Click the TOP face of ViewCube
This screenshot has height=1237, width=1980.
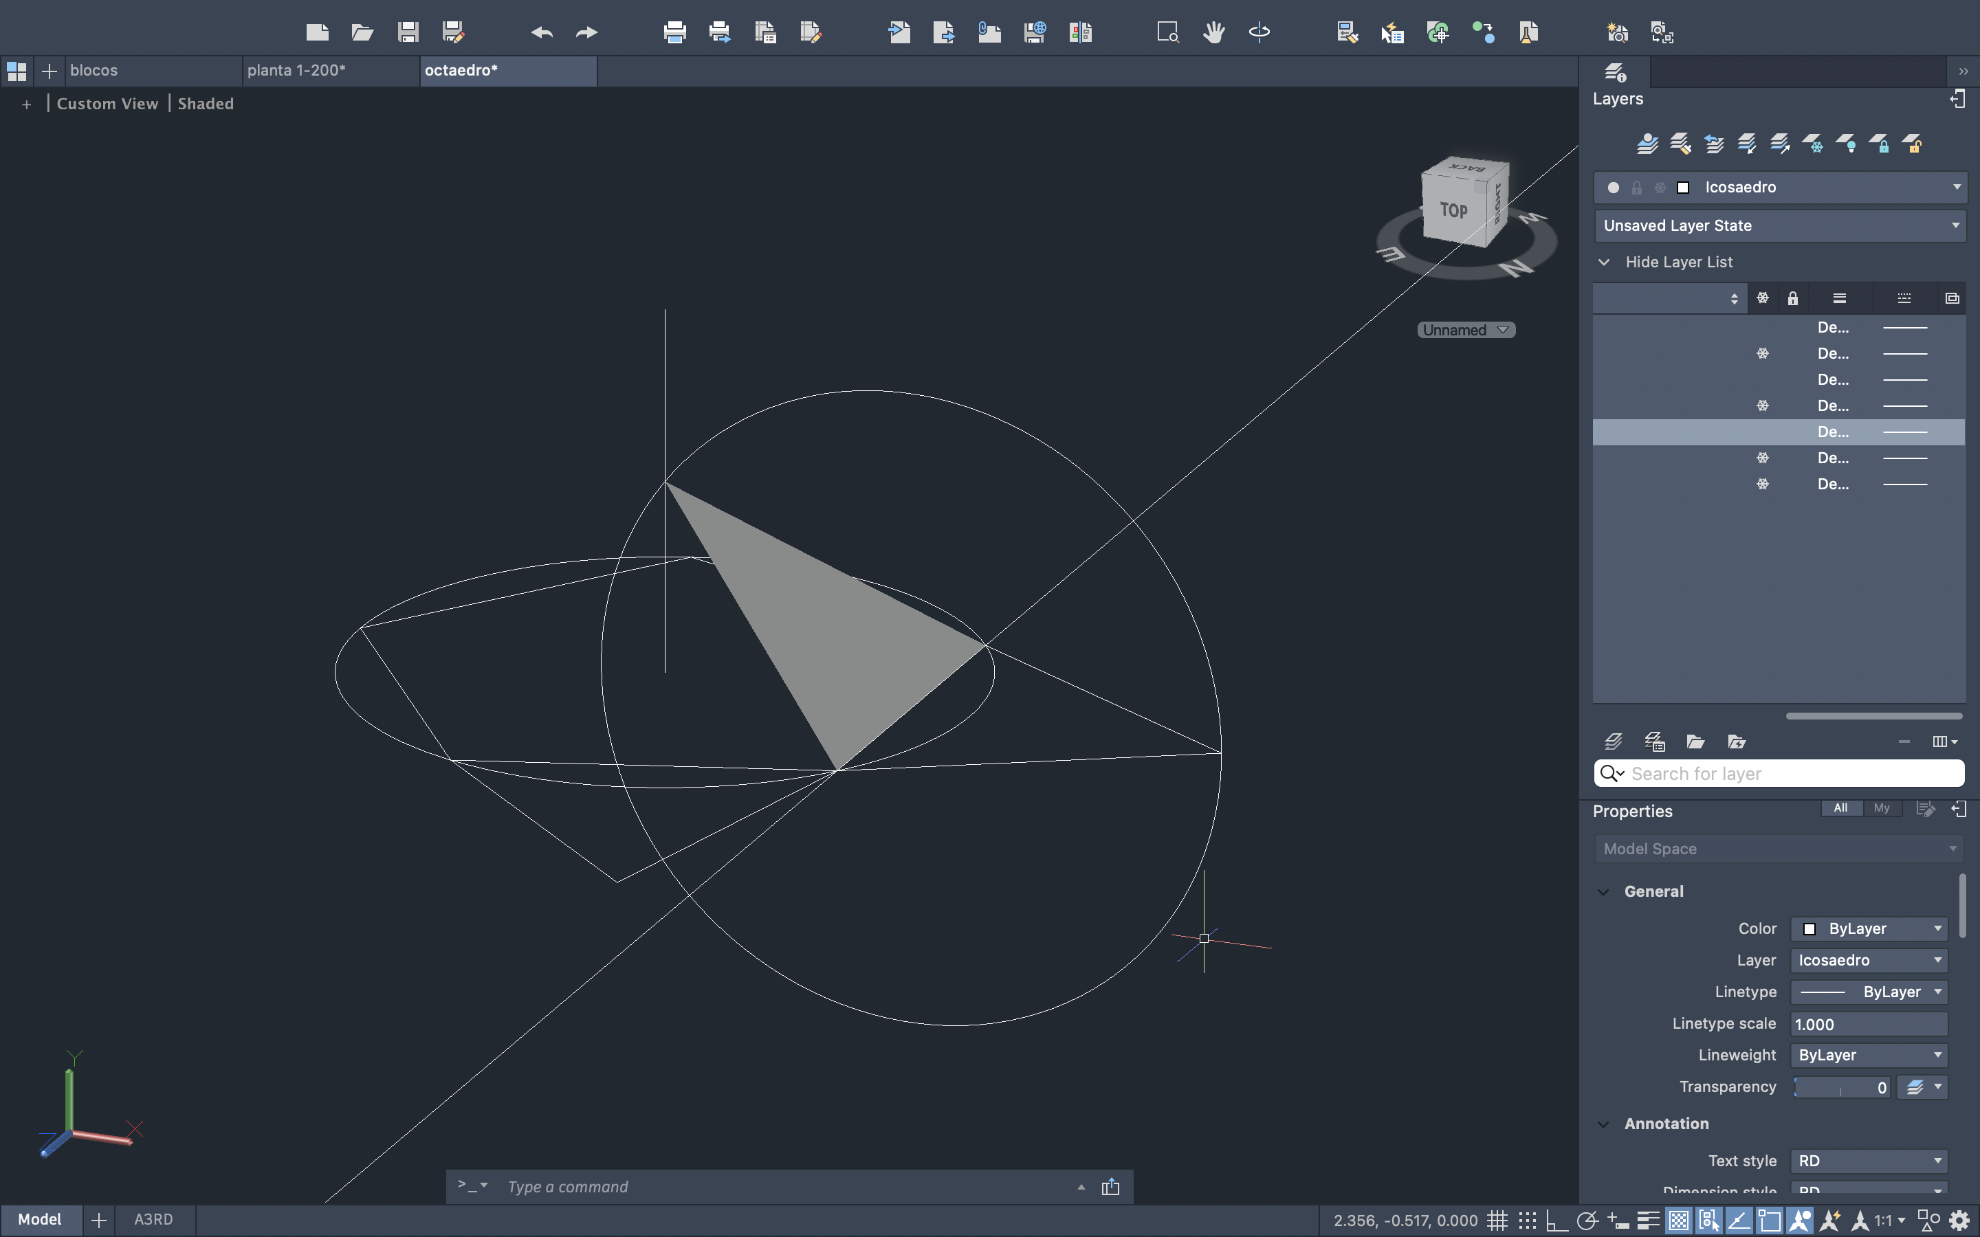point(1453,210)
